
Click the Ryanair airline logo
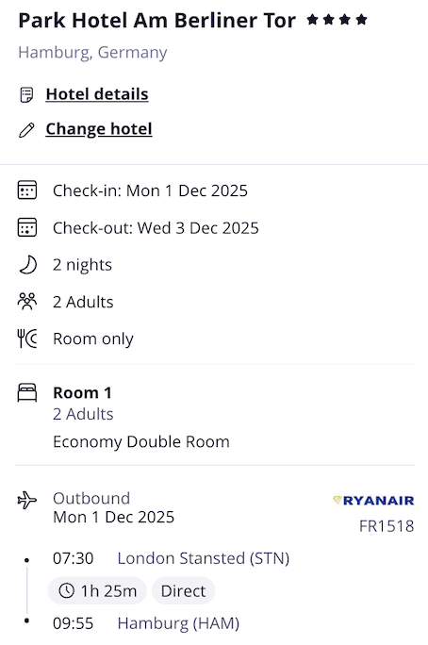pyautogui.click(x=373, y=500)
